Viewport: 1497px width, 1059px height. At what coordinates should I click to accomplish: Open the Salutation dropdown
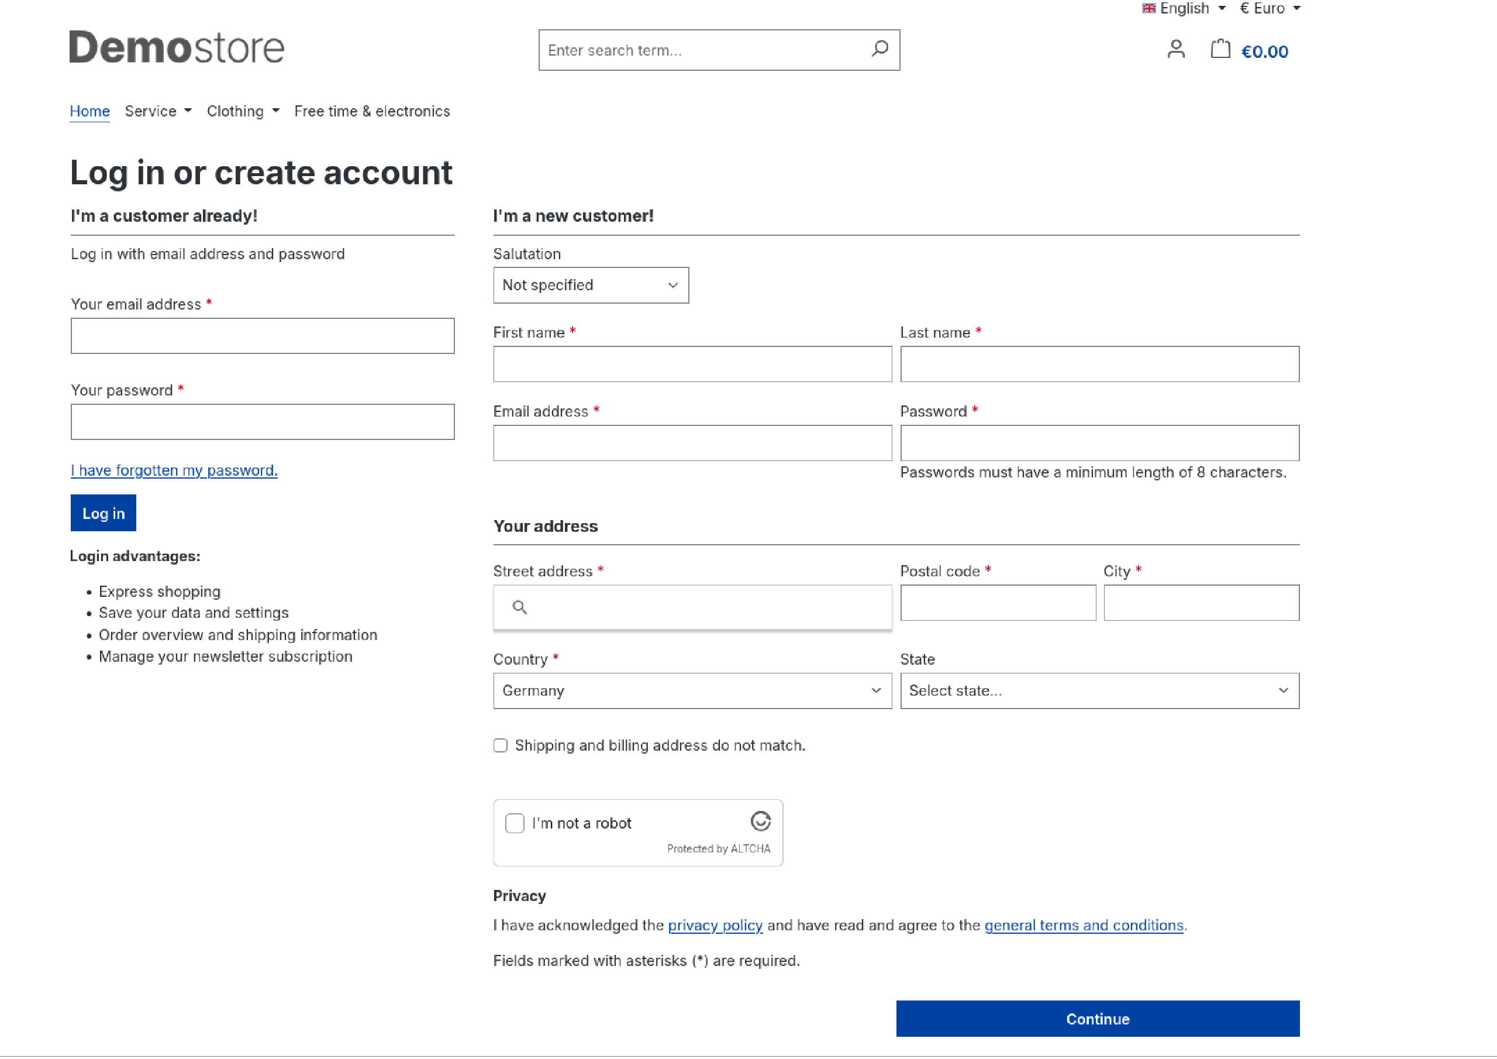(591, 285)
